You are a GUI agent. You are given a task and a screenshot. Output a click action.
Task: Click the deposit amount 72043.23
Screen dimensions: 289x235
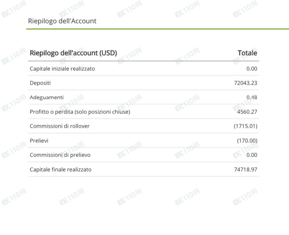(x=245, y=83)
